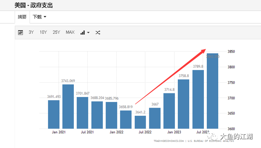This screenshot has width=261, height=148.
Task: Click the bar labeled 3685.796
Action: [111, 115]
